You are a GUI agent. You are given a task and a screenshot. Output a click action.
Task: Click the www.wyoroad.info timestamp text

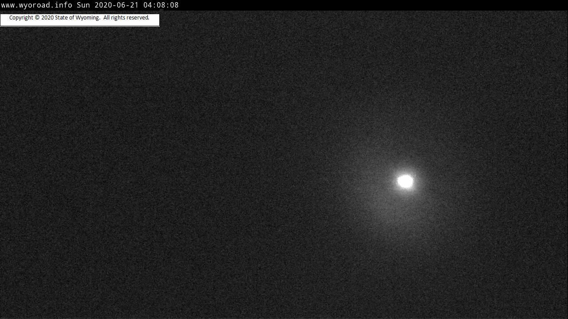pyautogui.click(x=90, y=5)
